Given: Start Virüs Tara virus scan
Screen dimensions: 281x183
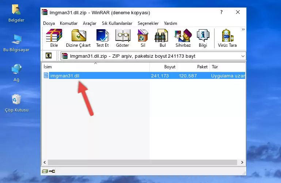Looking at the screenshot, I should click(x=227, y=38).
